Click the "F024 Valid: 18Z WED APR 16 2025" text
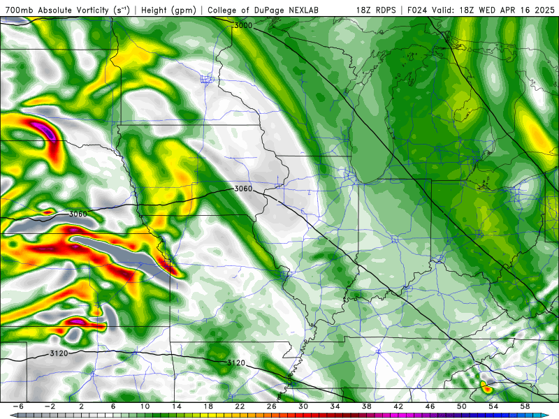The image size is (559, 419). pos(481,10)
